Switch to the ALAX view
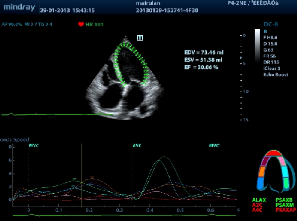The image size is (297, 221). 259,200
